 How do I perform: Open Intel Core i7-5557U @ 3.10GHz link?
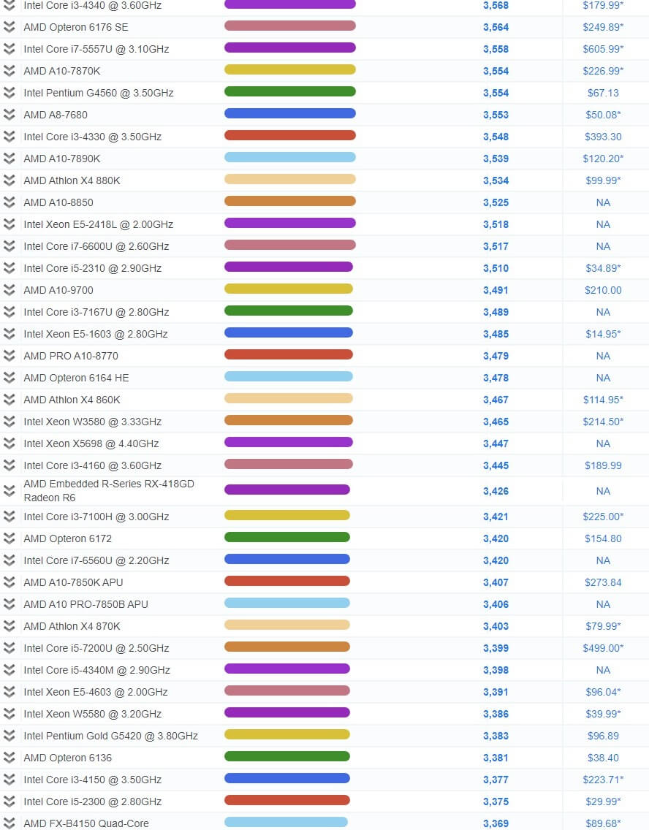[96, 49]
